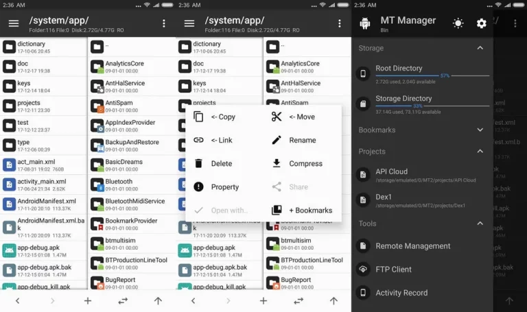Open btmultisim folder in middle screenshot
This screenshot has height=312, width=527.
(x=307, y=244)
